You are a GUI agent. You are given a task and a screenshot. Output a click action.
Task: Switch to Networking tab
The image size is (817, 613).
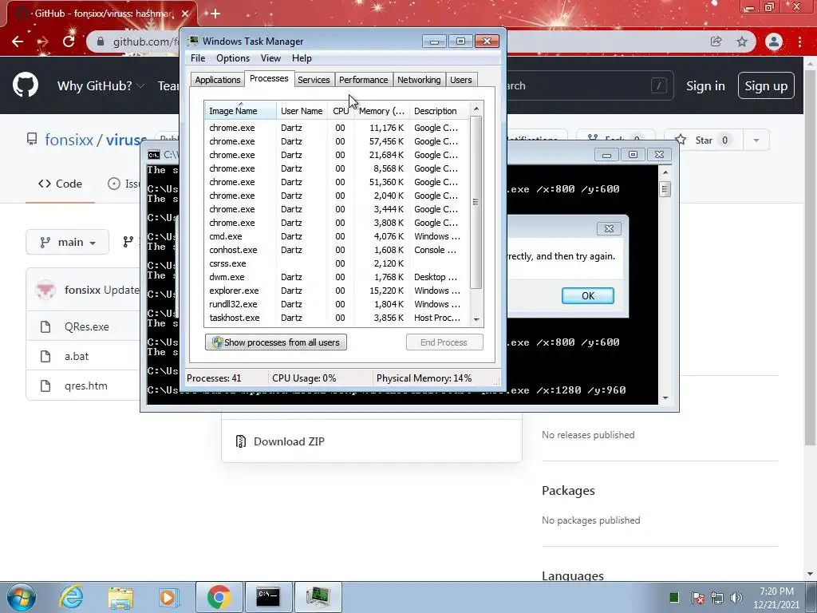tap(419, 80)
